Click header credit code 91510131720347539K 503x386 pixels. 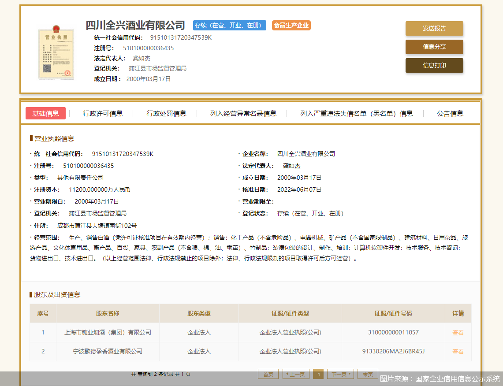(181, 37)
